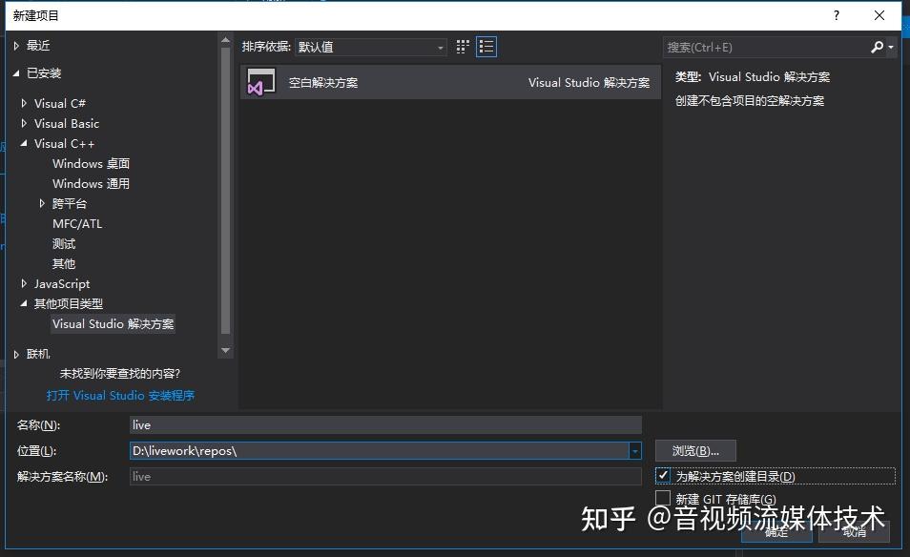Open Visual Studio installer link
Screen dimensions: 910x557
pos(121,395)
